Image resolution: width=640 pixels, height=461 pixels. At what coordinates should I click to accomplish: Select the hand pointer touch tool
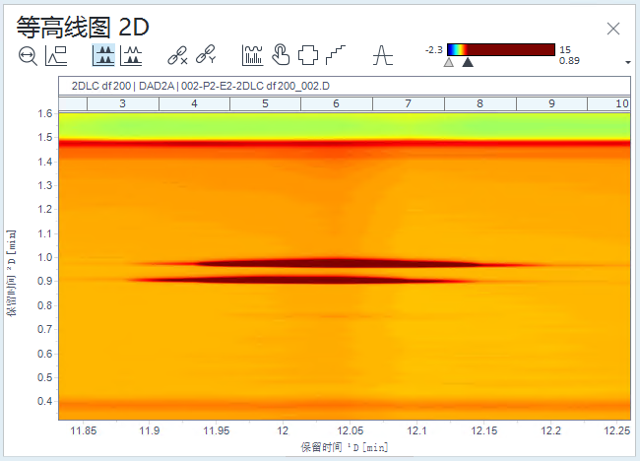[x=281, y=55]
